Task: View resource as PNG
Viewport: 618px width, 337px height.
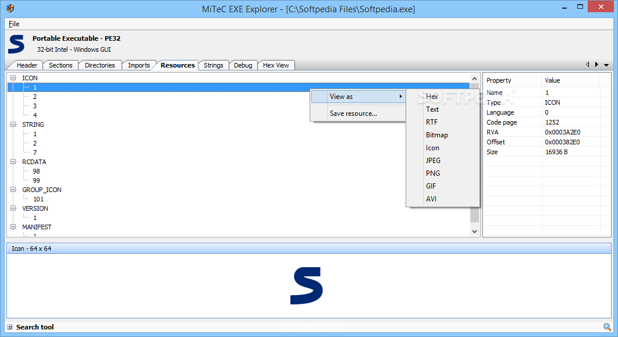Action: click(443, 173)
